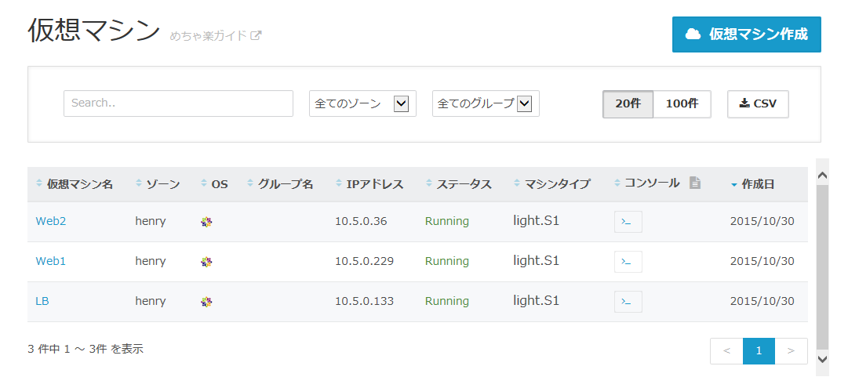Click the 仮想マシン作成 button
The height and width of the screenshot is (388, 848).
[x=746, y=34]
